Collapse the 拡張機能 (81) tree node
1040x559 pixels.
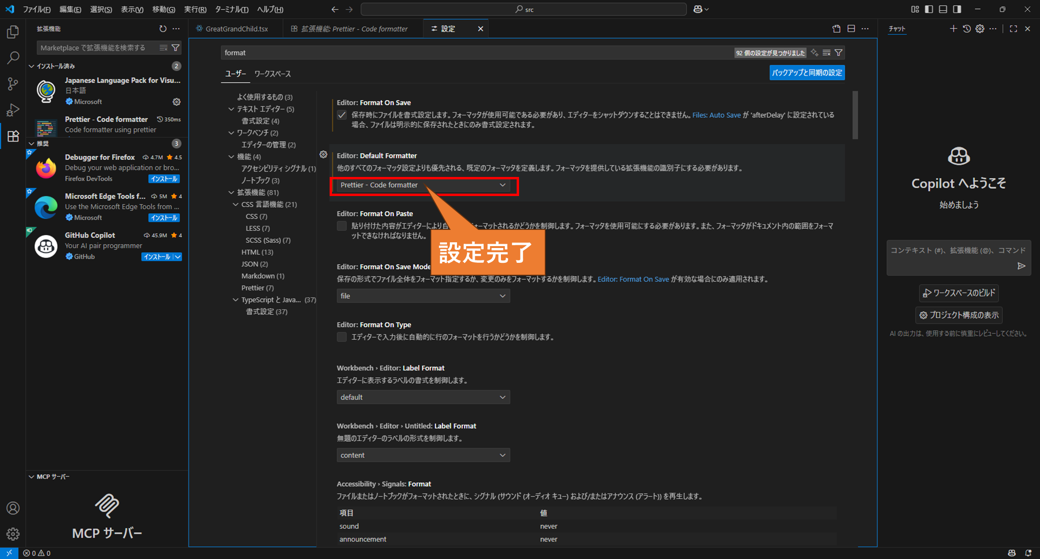point(231,192)
